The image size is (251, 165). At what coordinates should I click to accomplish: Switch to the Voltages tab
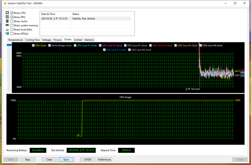pos(47,40)
